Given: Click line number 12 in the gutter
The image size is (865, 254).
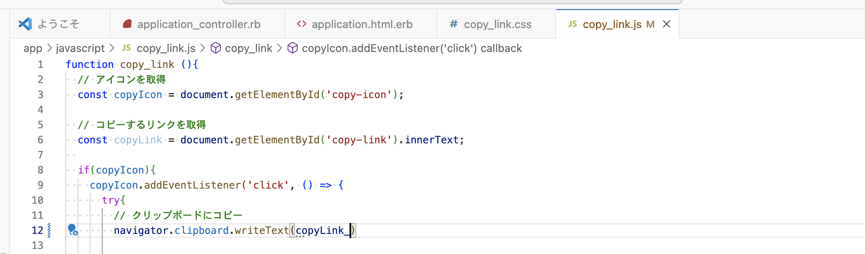Looking at the screenshot, I should click(x=37, y=230).
